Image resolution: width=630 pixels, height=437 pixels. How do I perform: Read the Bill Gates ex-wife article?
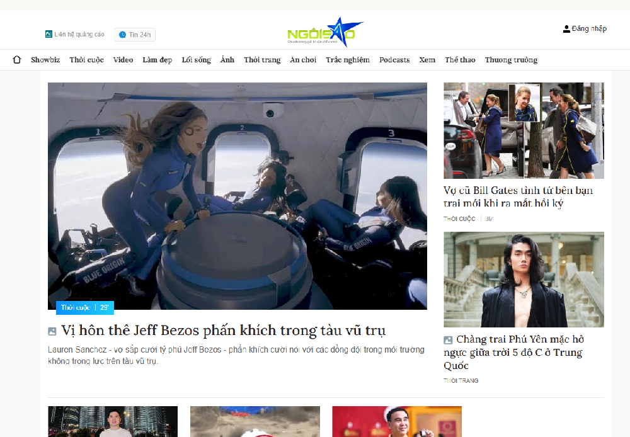pyautogui.click(x=518, y=196)
